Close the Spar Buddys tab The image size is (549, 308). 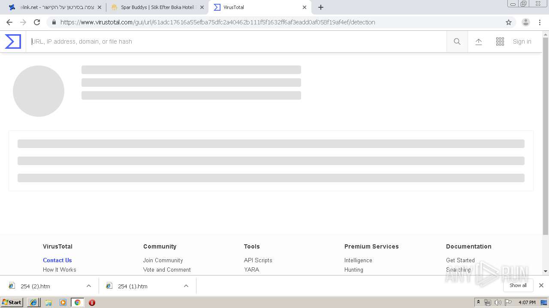coord(202,7)
